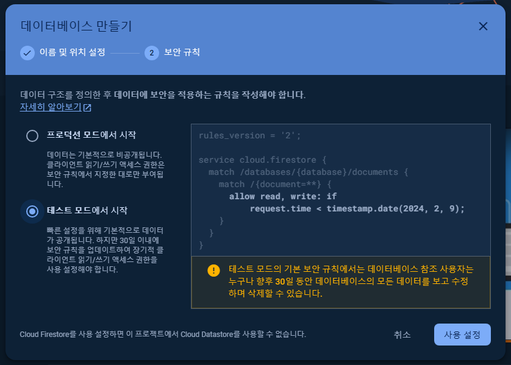Viewport: 511px width, 365px height.
Task: Go back to 이름 및 위치 설정 step
Action: click(73, 52)
